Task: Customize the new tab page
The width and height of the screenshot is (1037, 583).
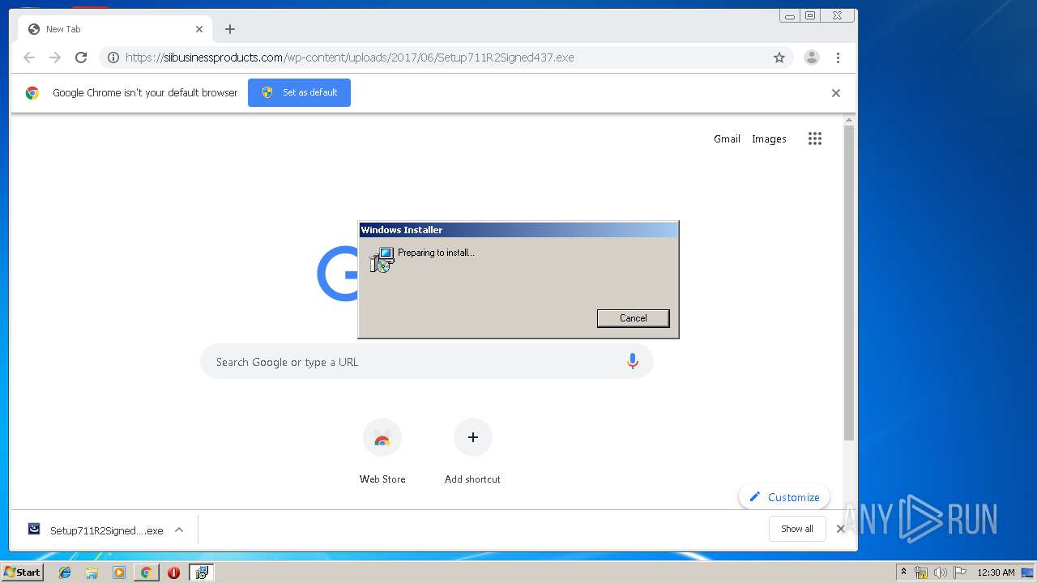Action: point(784,497)
